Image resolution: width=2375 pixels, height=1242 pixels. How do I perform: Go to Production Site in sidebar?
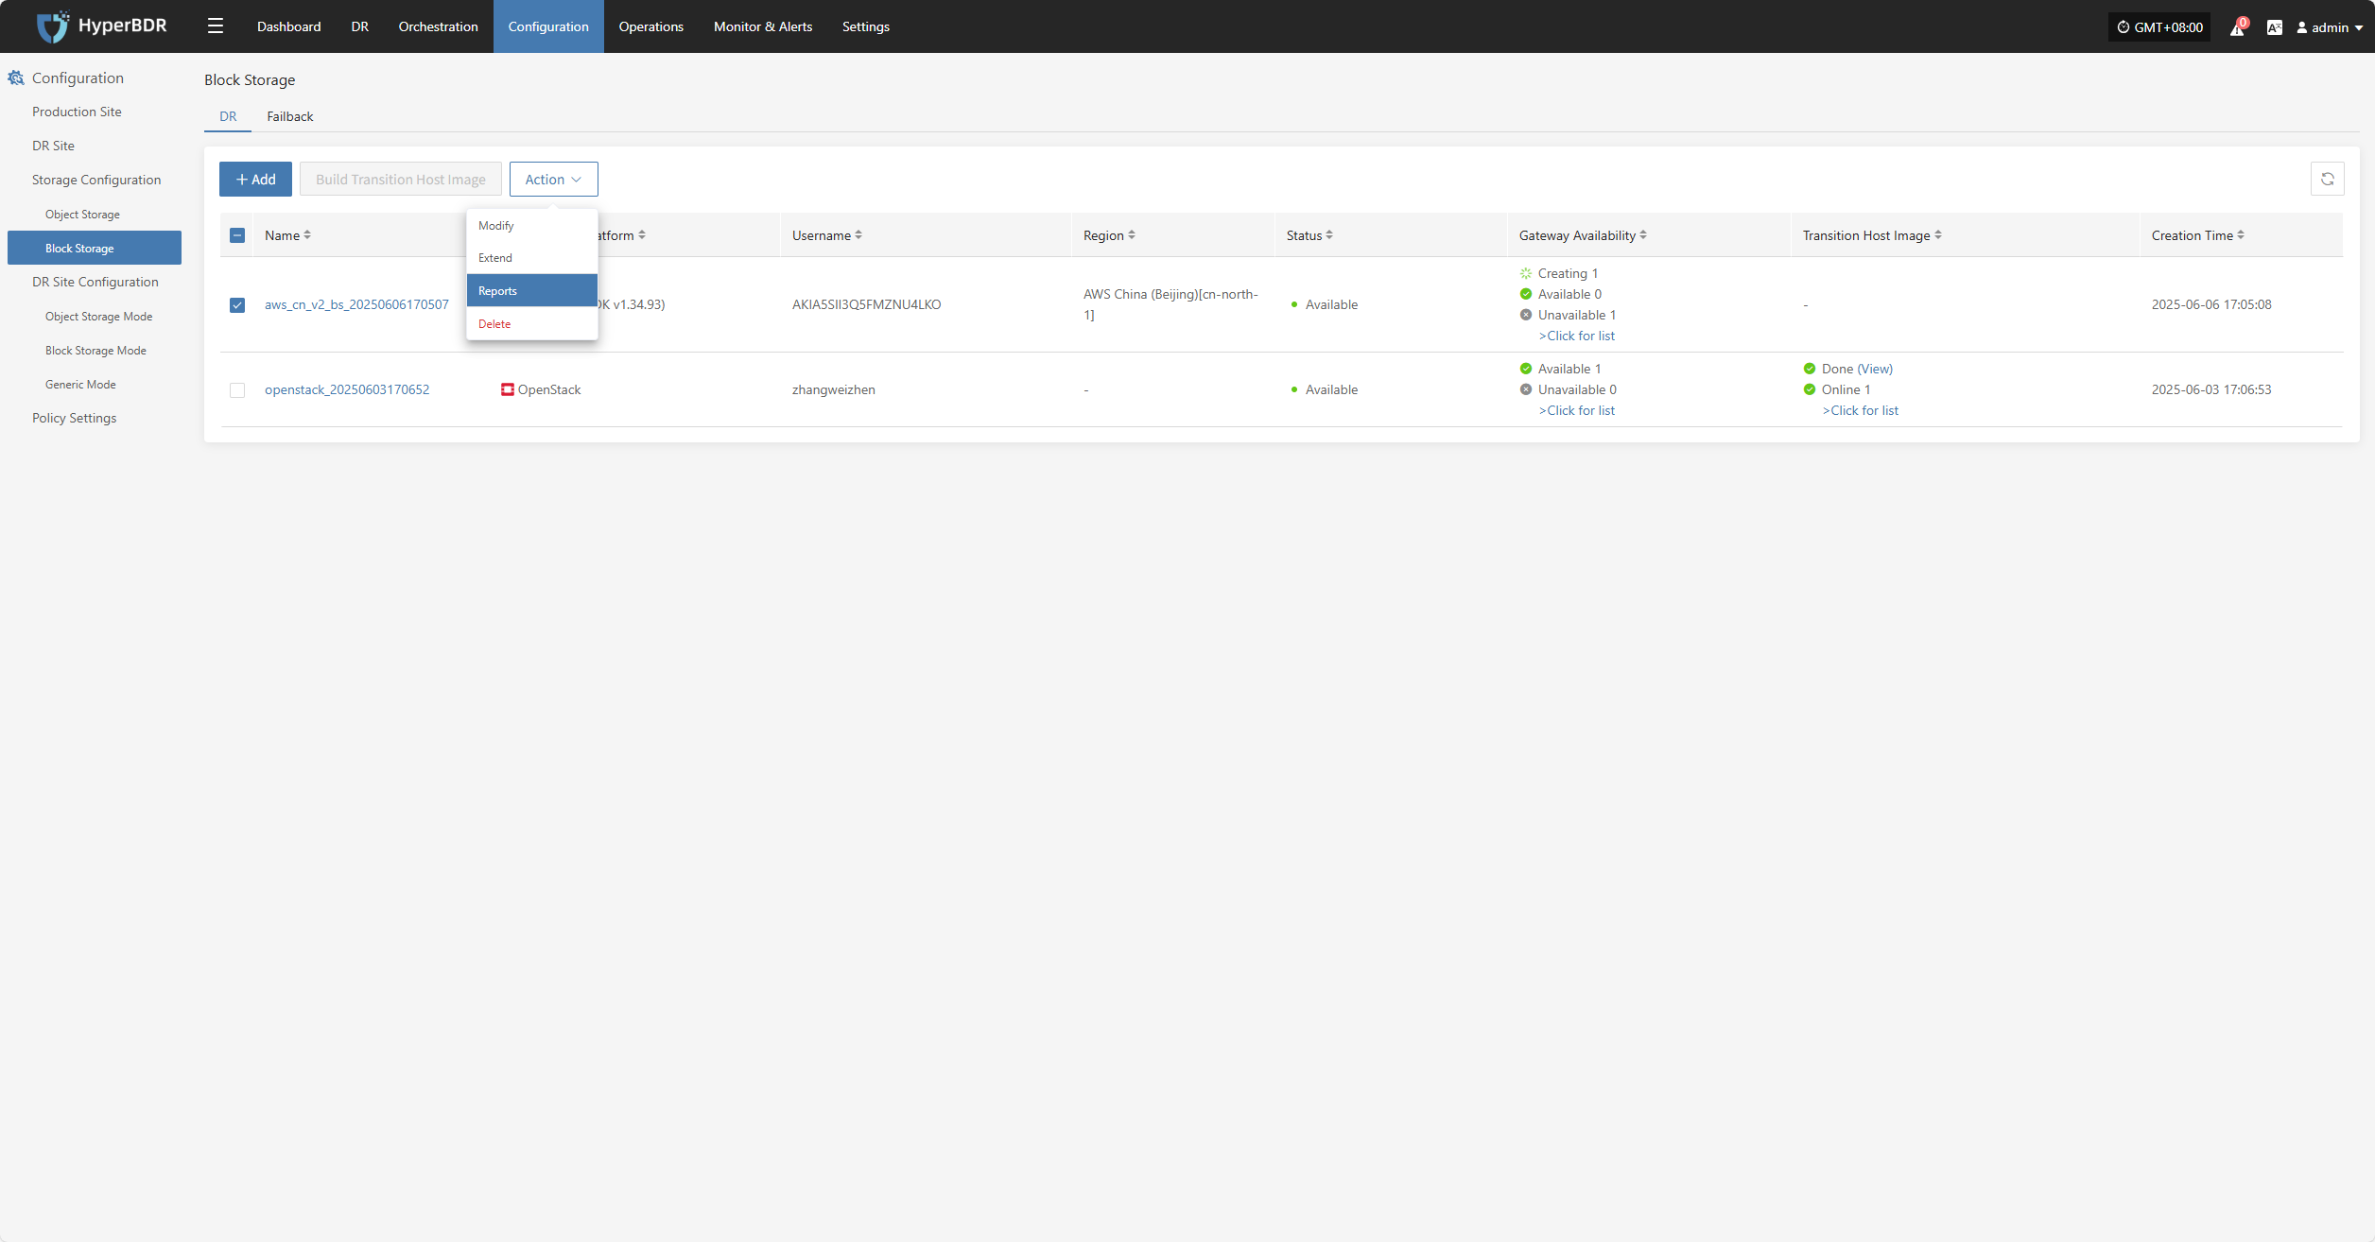[x=77, y=112]
